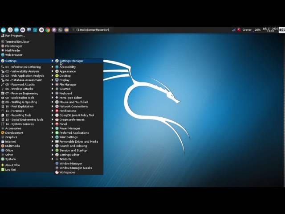Click the 20% battery indicator
Screen dimensions: 285x214
[257, 30]
